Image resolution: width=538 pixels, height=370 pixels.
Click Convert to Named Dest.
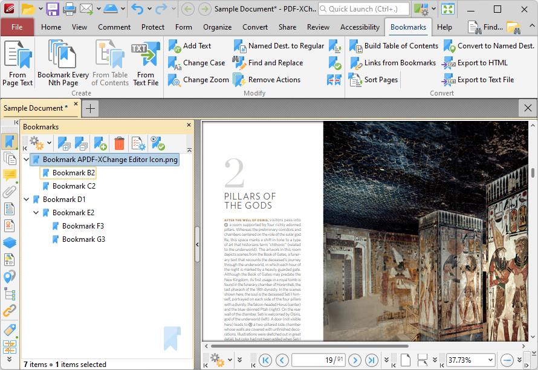click(x=489, y=46)
